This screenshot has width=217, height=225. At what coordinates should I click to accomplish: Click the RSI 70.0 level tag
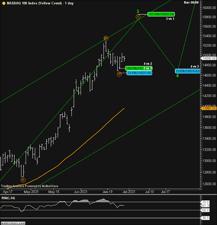tap(205, 202)
